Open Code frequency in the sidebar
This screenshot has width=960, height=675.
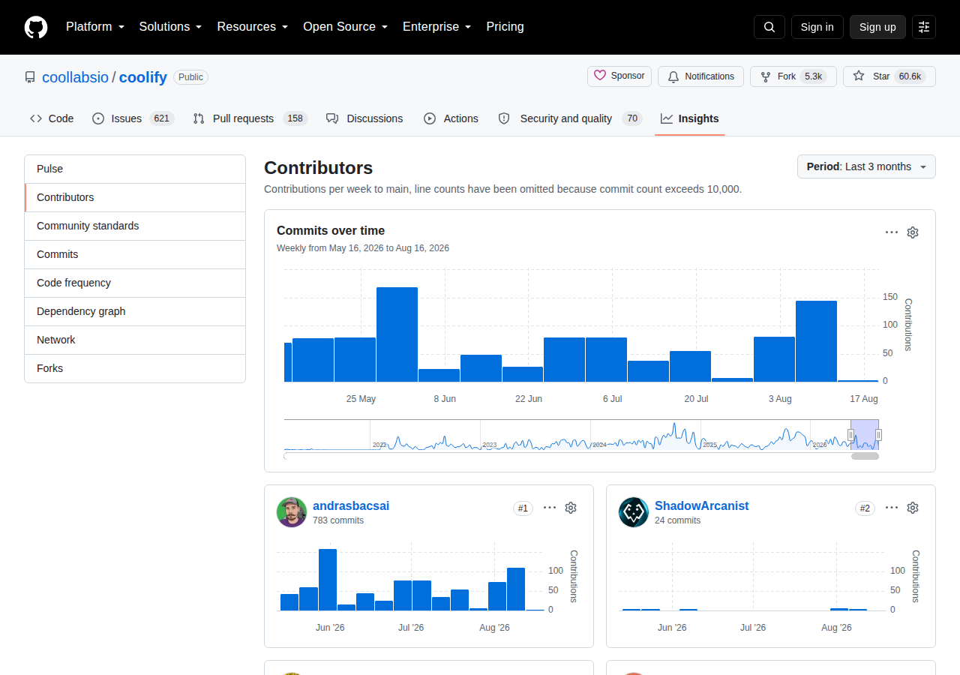(135, 283)
